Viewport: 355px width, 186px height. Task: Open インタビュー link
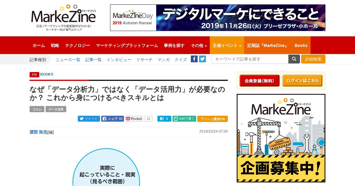pyautogui.click(x=119, y=60)
